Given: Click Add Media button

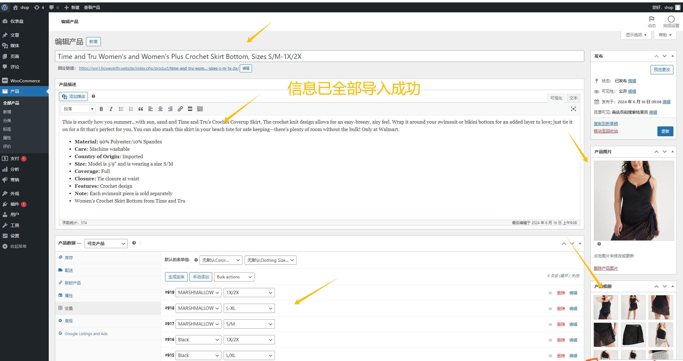Looking at the screenshot, I should 73,96.
